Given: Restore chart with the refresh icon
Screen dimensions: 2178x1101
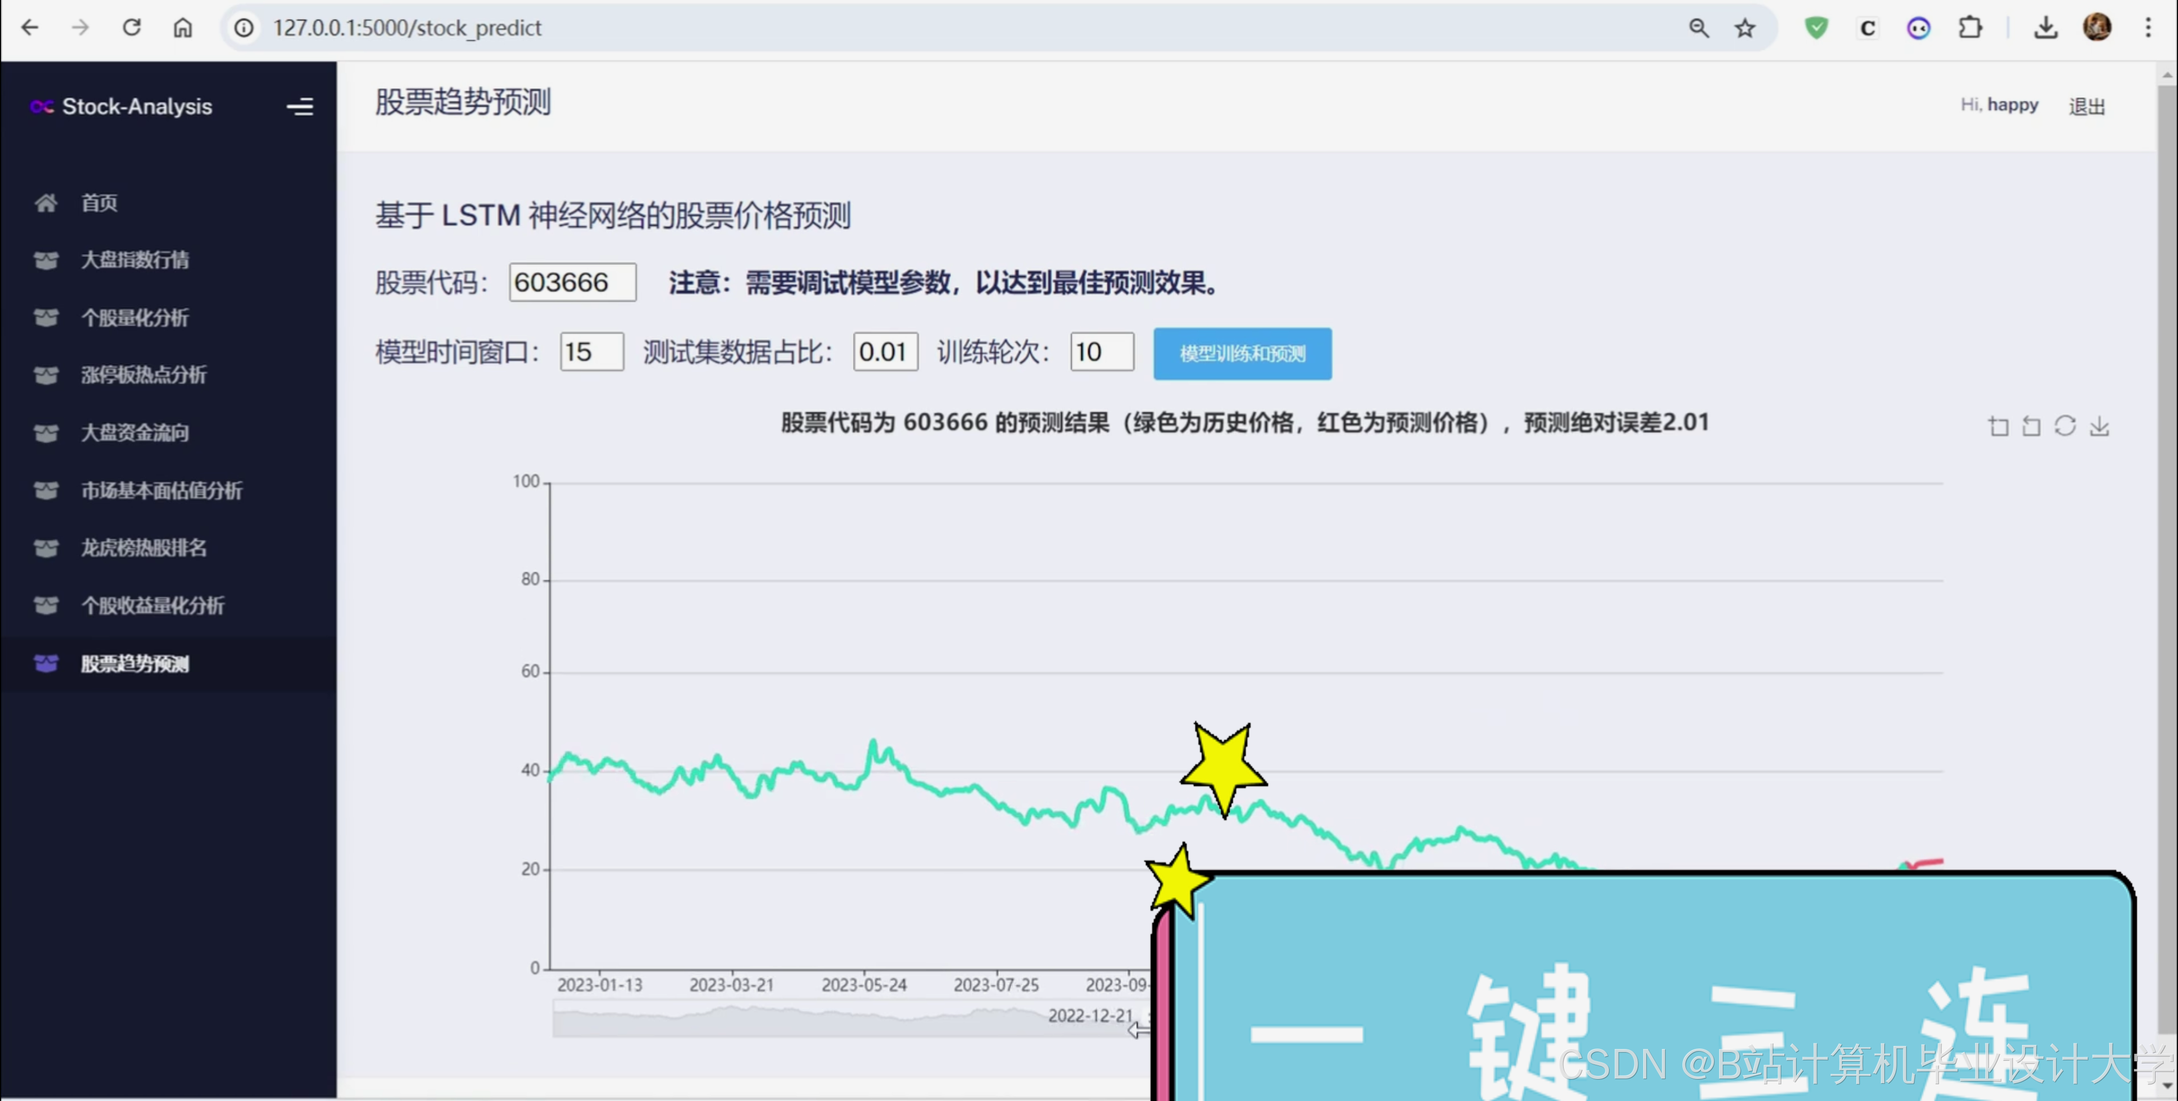Looking at the screenshot, I should tap(2065, 426).
